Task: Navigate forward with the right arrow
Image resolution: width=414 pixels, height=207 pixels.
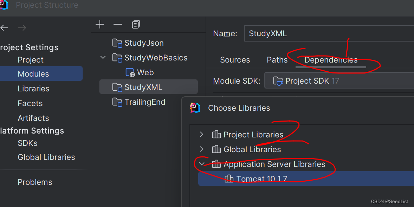Action: (22, 28)
